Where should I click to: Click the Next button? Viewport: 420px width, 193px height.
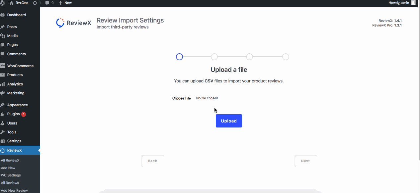pyautogui.click(x=305, y=161)
